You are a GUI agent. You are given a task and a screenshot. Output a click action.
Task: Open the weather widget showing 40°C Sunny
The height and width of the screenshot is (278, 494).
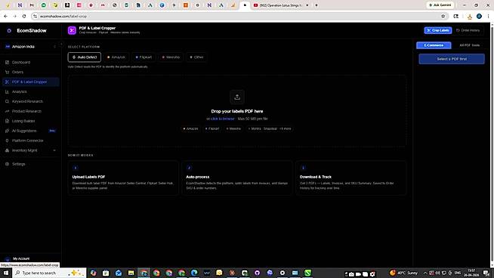403,273
